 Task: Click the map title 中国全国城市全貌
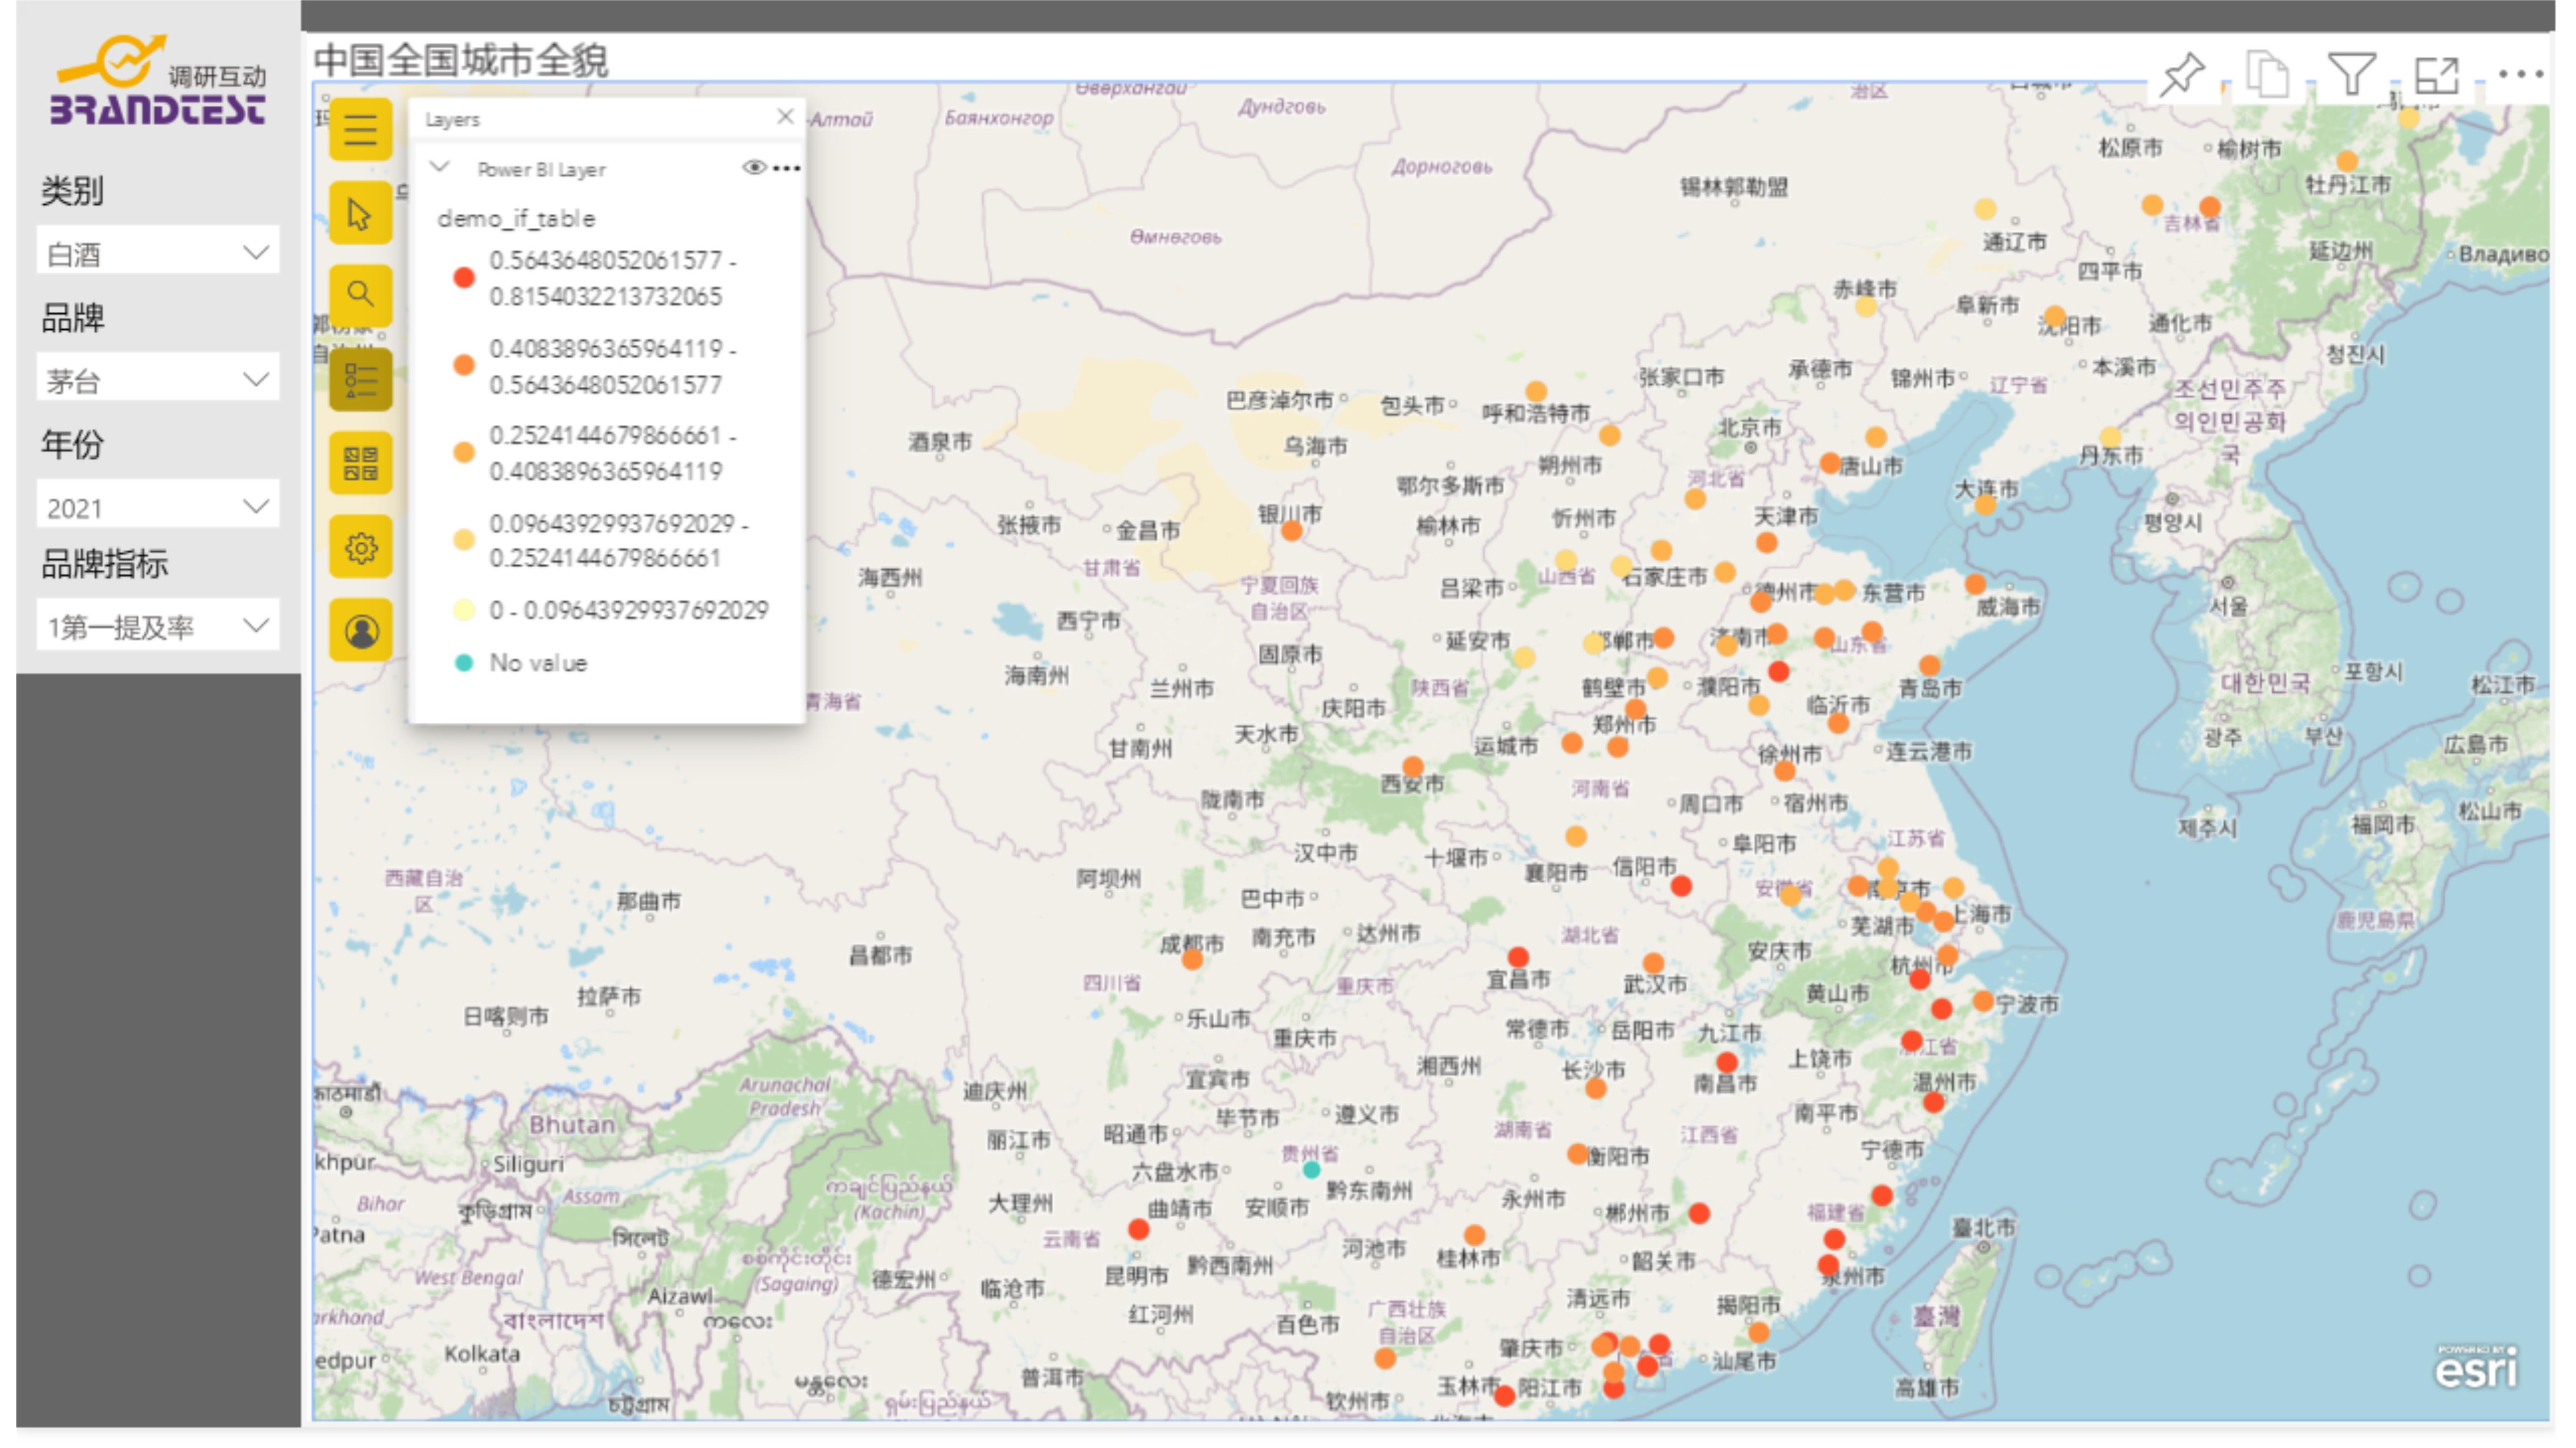pyautogui.click(x=461, y=60)
